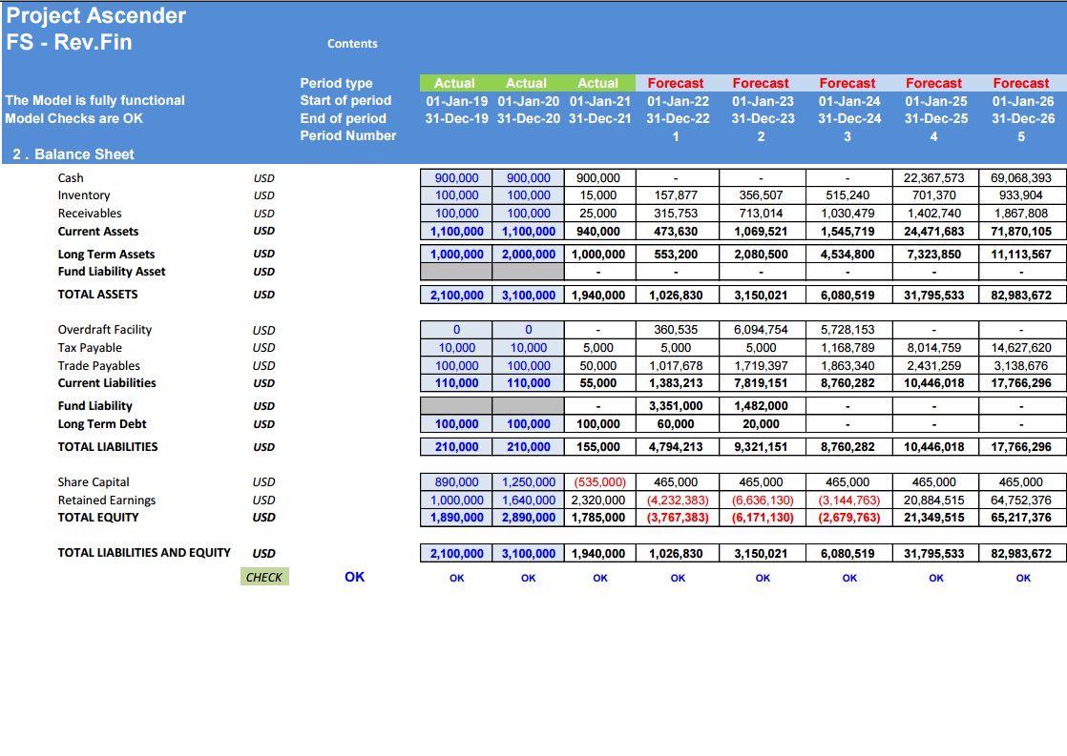Click Retained Earnings (6,636,130) cell

(x=761, y=501)
